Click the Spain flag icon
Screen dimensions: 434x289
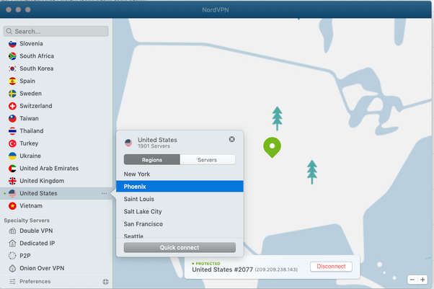(x=12, y=81)
